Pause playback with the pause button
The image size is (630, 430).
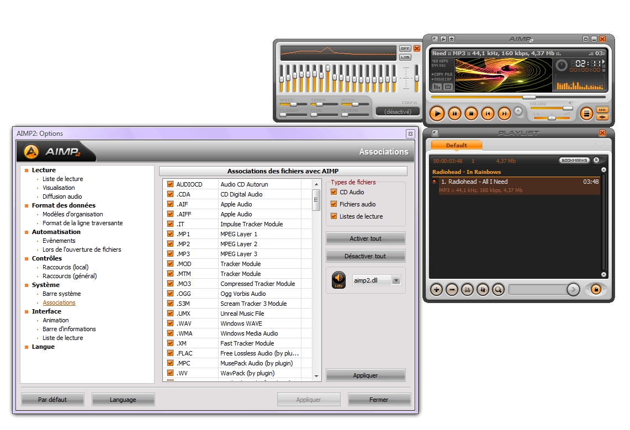point(454,114)
